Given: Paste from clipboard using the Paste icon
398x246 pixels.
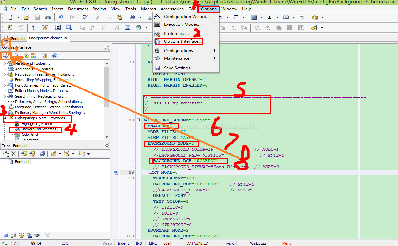Looking at the screenshot, I should click(120, 17).
